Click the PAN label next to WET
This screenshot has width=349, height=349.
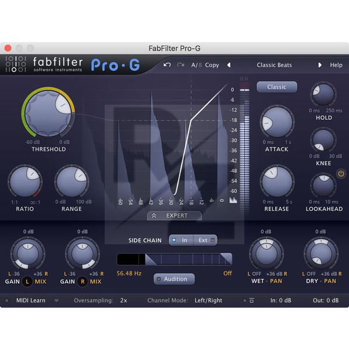tap(276, 281)
